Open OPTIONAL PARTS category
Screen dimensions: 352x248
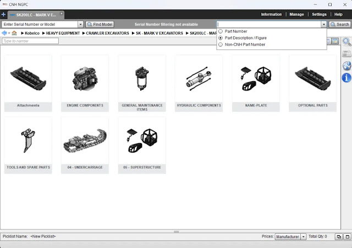click(x=313, y=83)
